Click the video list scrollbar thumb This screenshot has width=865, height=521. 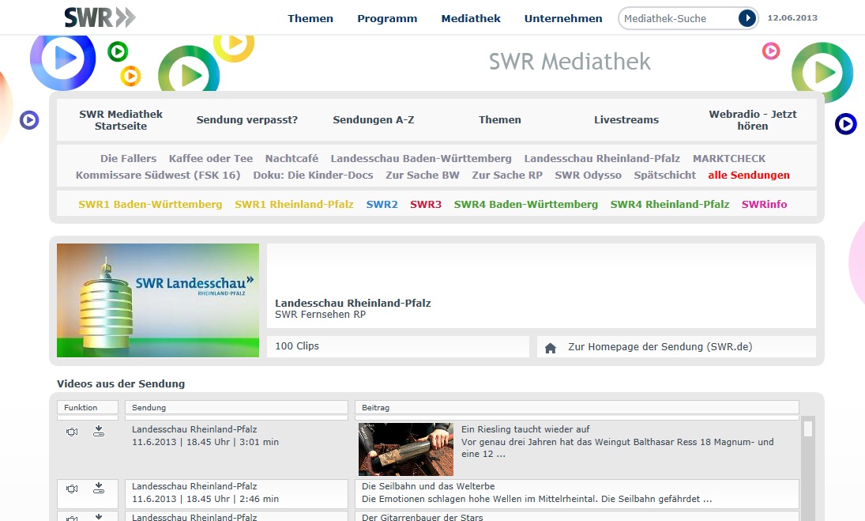808,429
